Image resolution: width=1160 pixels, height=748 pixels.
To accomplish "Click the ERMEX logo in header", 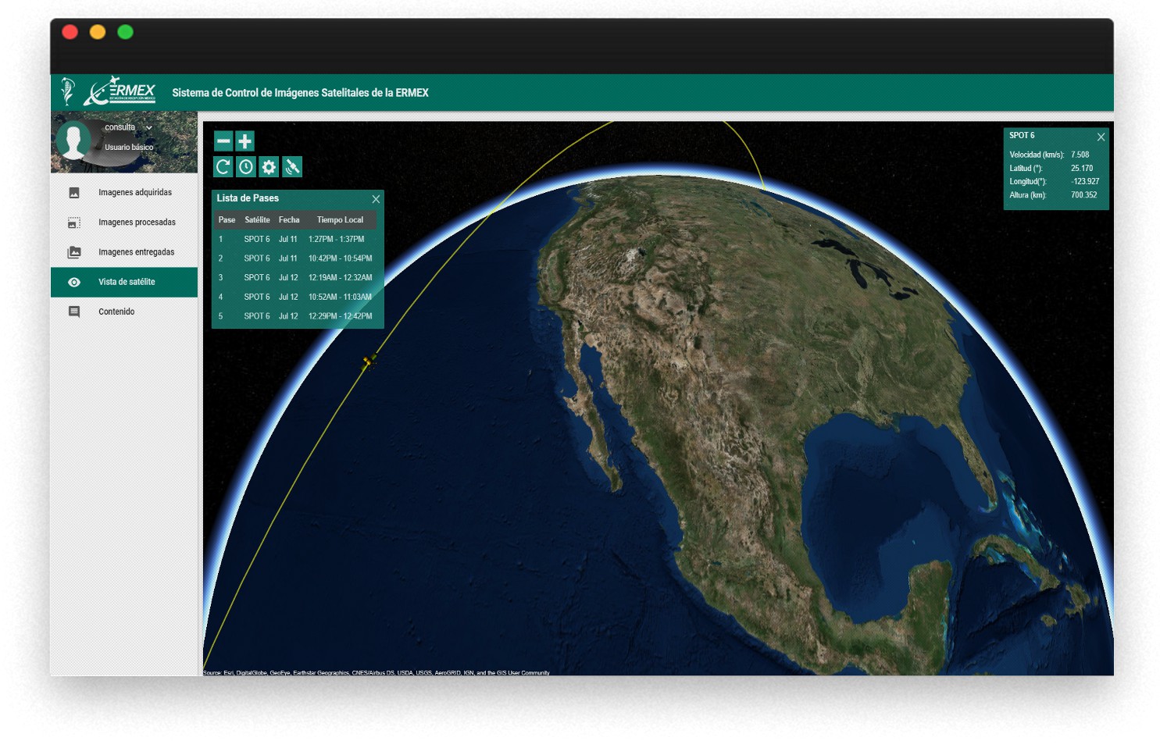I will pyautogui.click(x=120, y=92).
